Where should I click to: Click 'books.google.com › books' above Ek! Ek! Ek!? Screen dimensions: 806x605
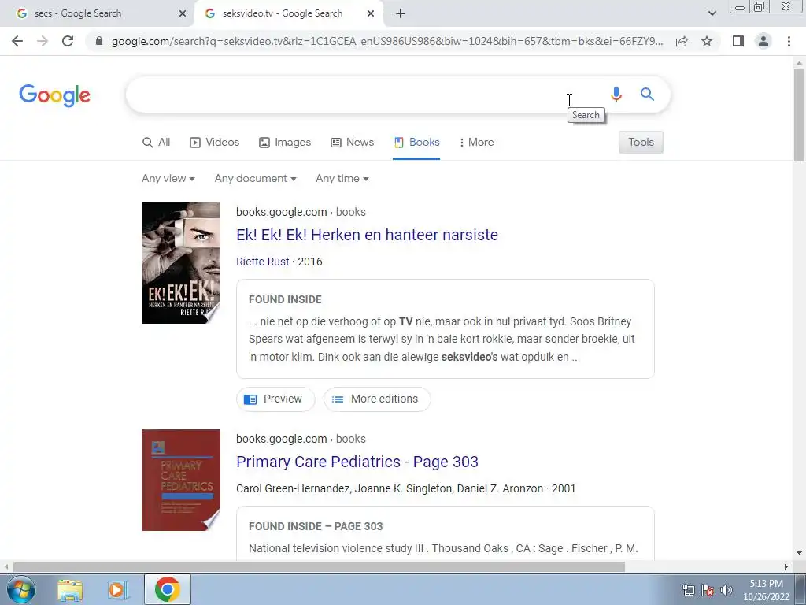[x=301, y=212]
